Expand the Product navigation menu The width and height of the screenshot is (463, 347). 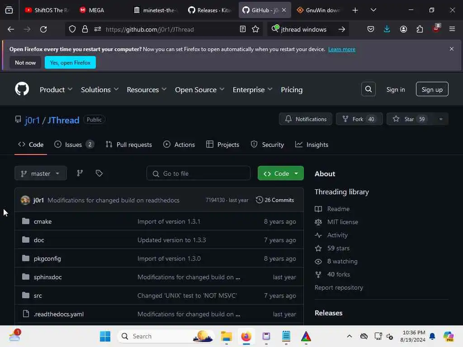56,90
